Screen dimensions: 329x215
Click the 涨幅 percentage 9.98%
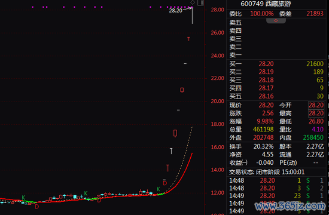[x=265, y=121]
